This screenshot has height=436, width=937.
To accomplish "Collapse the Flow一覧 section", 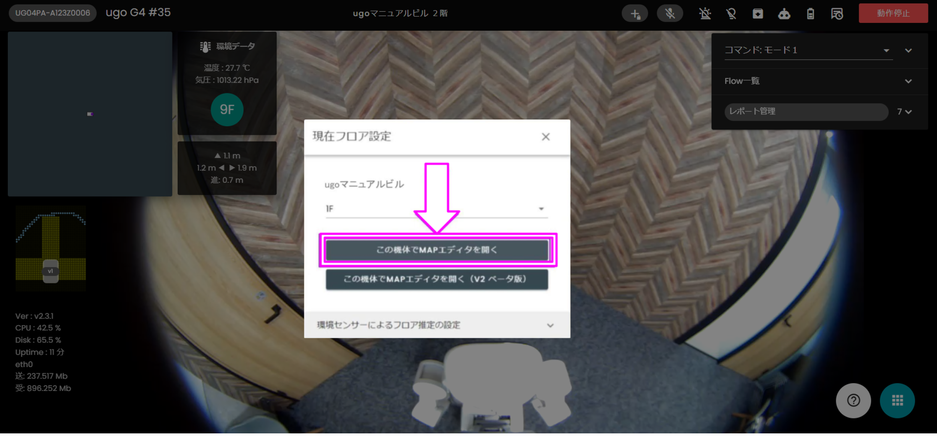I will [908, 81].
